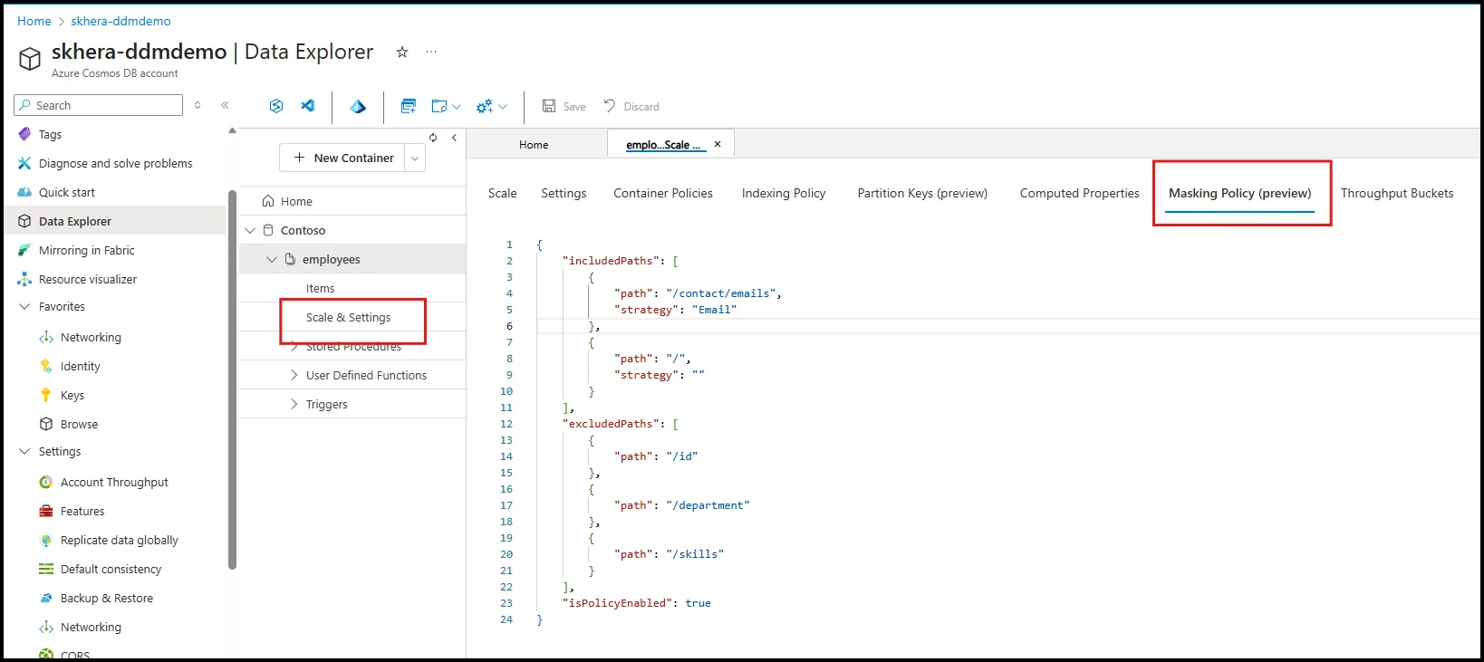The height and width of the screenshot is (662, 1484).
Task: Click the open folder toolbar icon
Action: click(x=439, y=106)
